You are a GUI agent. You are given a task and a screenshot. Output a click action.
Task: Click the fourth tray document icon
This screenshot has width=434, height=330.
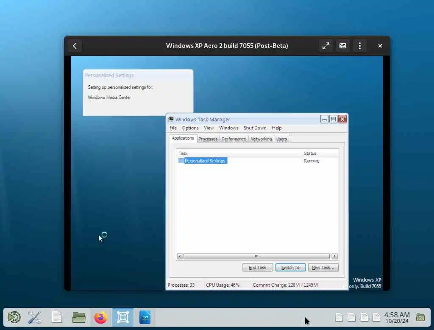coord(376,317)
